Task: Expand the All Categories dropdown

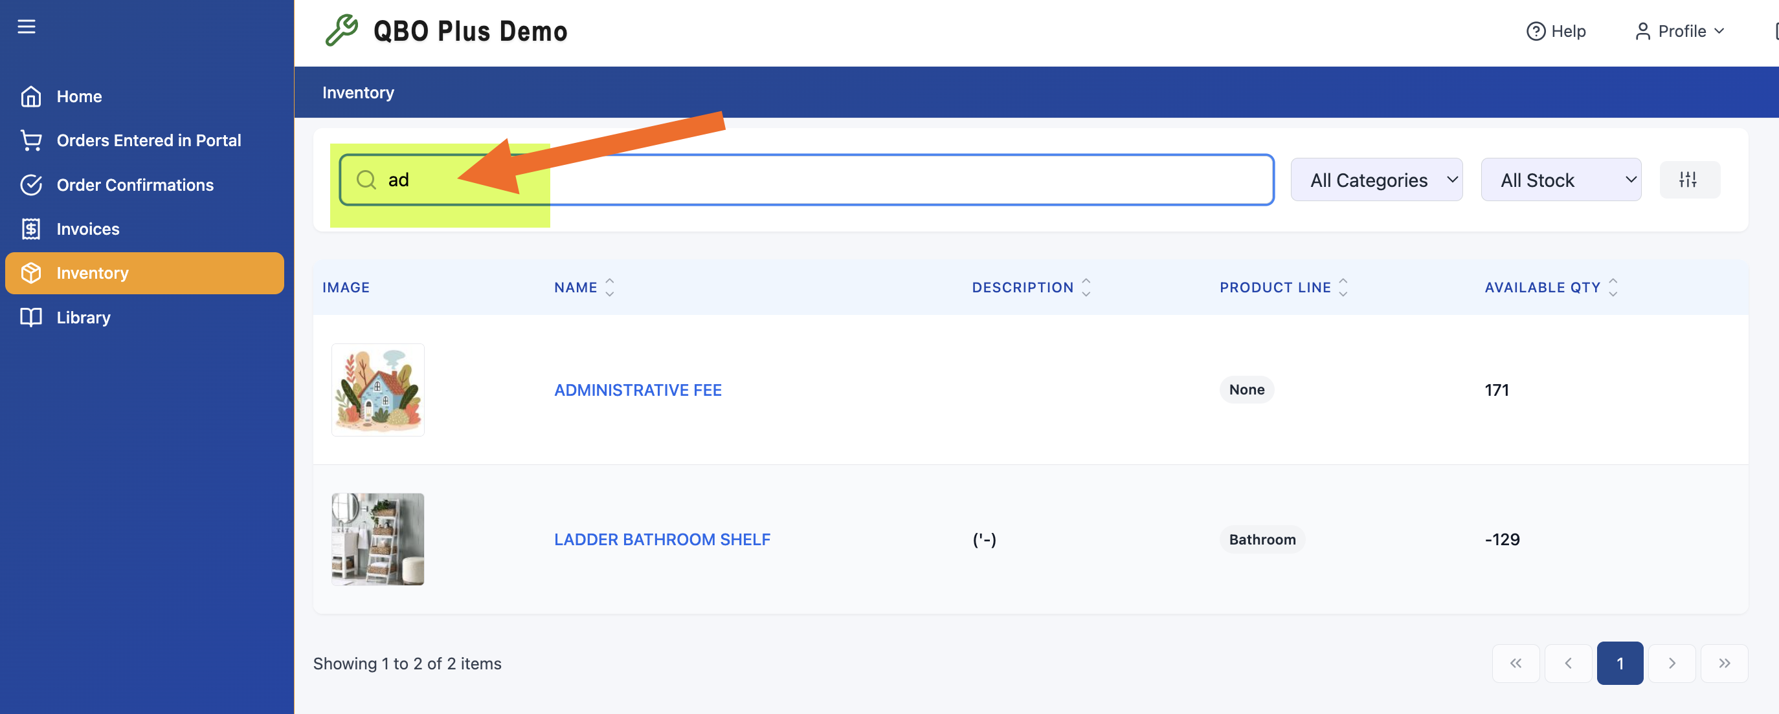Action: click(x=1376, y=179)
